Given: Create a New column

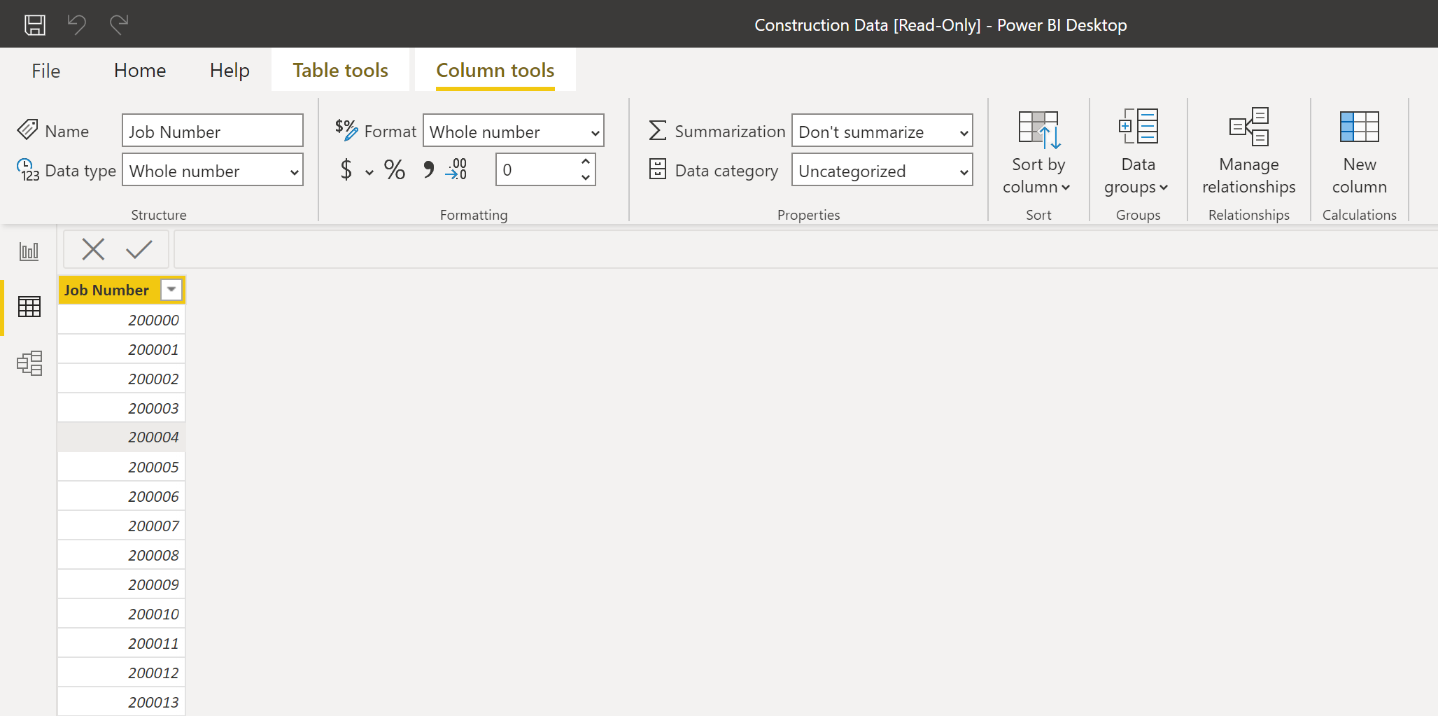Looking at the screenshot, I should pos(1359,153).
